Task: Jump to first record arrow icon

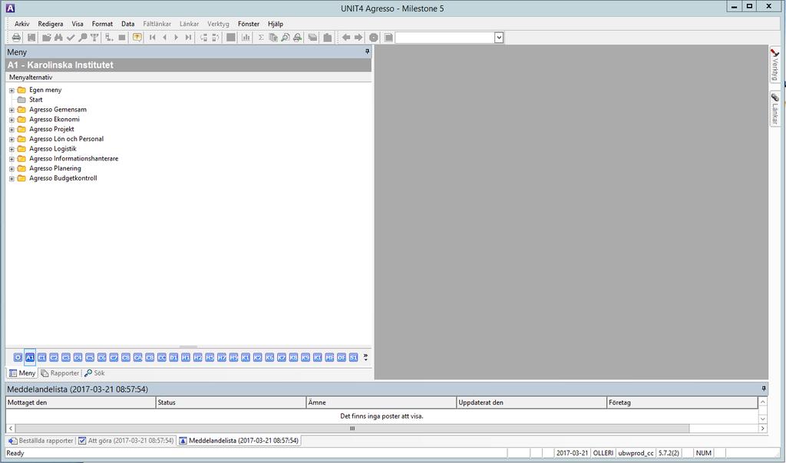Action: 153,38
